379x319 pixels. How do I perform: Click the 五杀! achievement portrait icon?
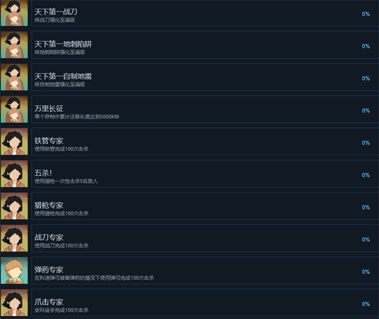coord(15,174)
